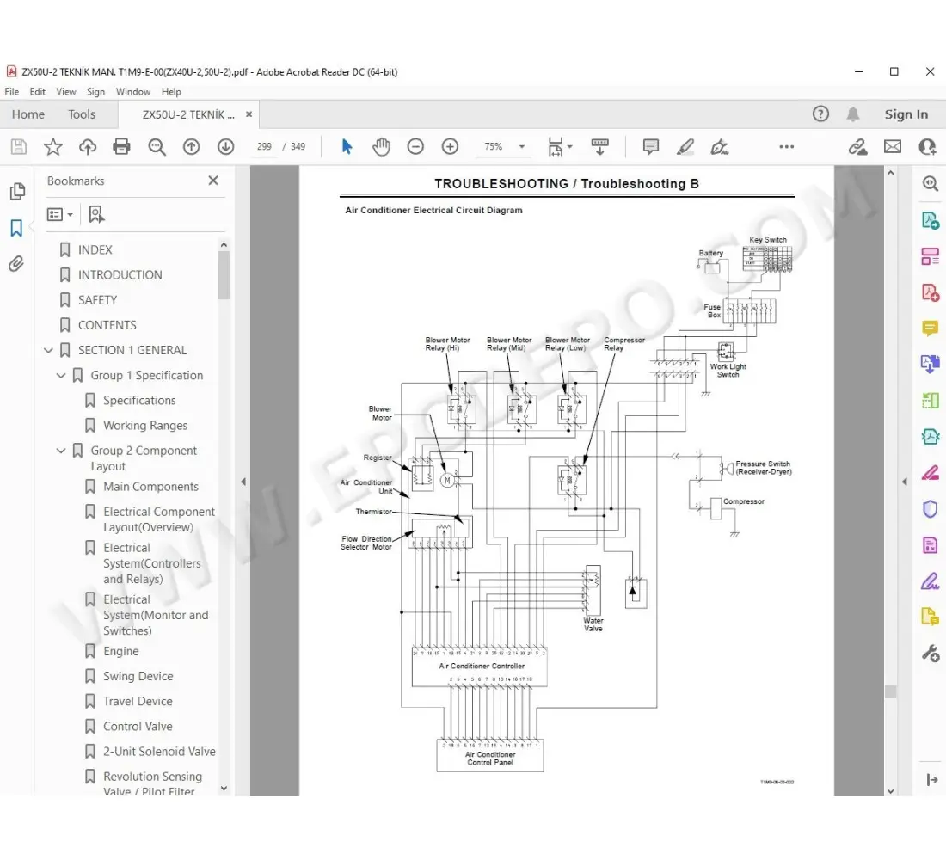
Task: Open the 75% zoom level dropdown
Action: (521, 147)
